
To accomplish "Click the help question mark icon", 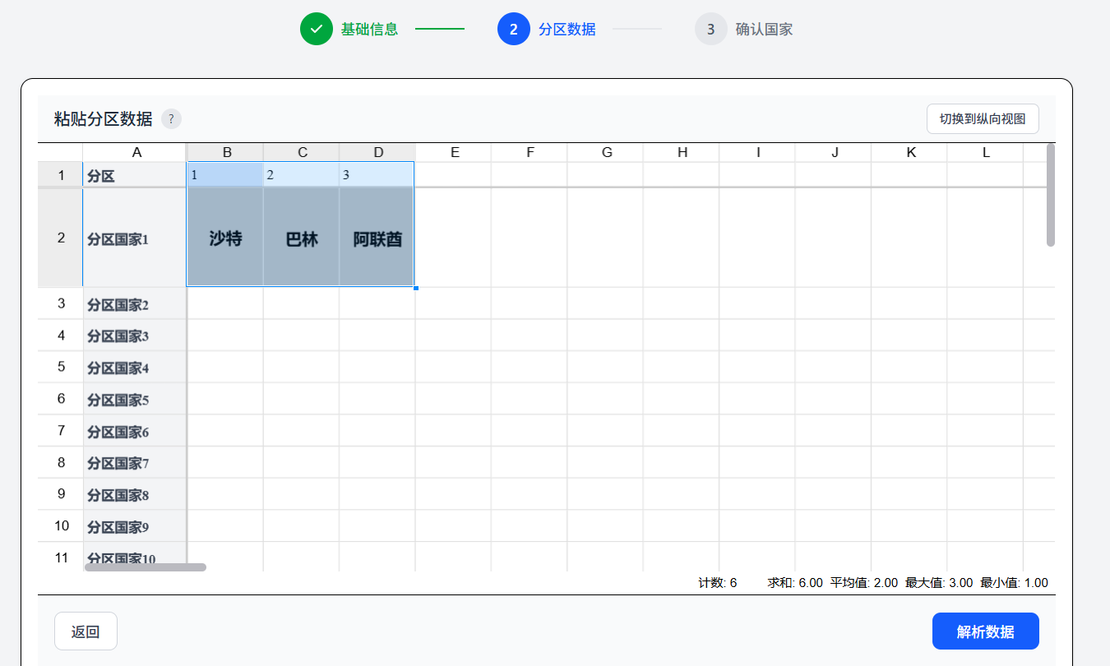I will (x=171, y=119).
